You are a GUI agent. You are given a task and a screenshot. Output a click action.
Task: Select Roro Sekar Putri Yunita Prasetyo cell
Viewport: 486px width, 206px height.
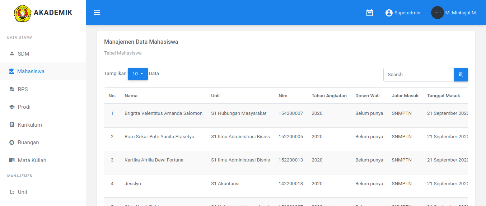[159, 136]
